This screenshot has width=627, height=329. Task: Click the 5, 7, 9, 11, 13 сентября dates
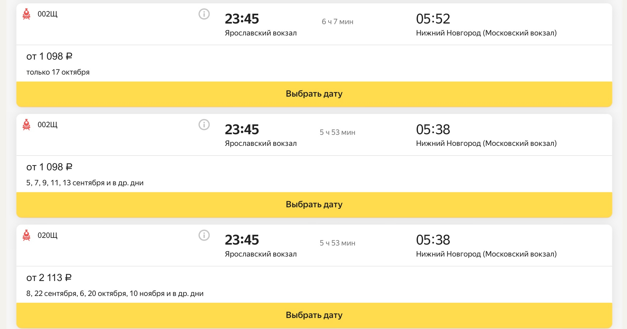click(x=85, y=183)
